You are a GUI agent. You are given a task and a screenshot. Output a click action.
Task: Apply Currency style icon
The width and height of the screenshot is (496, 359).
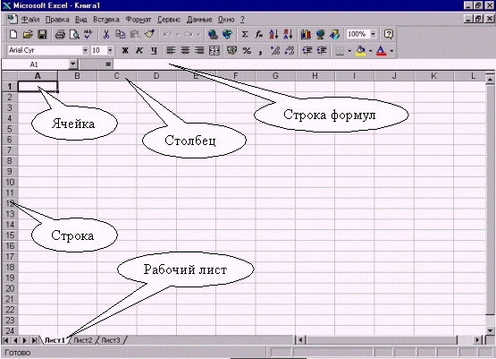point(232,50)
